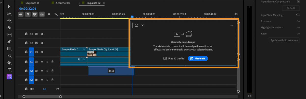This screenshot has width=306, height=99.
Task: Select the Hand tool
Action: 9,63
